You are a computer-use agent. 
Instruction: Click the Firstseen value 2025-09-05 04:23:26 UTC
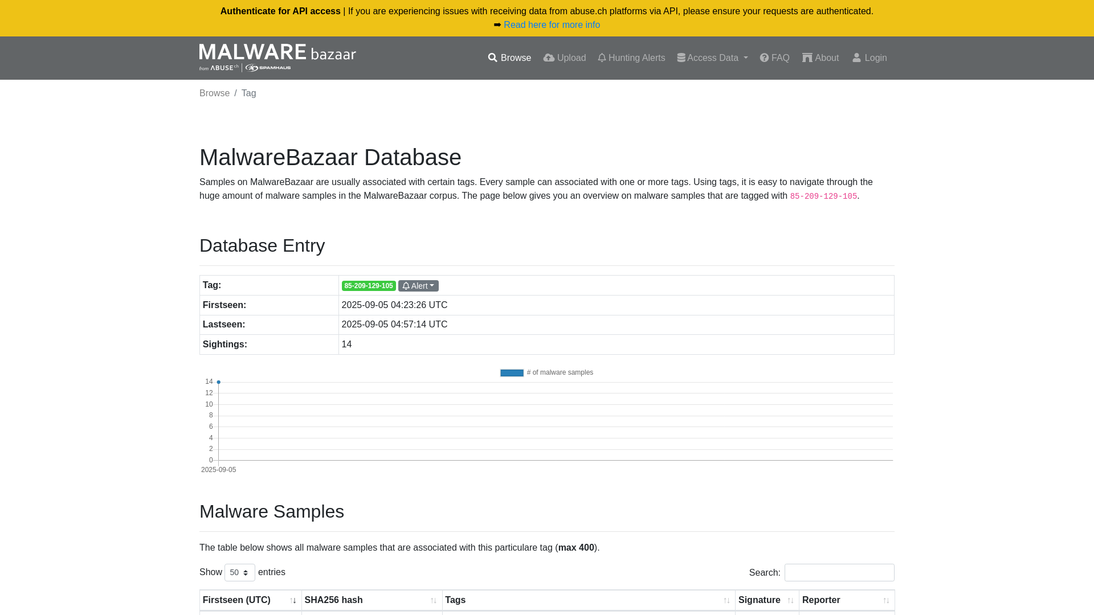click(x=394, y=305)
